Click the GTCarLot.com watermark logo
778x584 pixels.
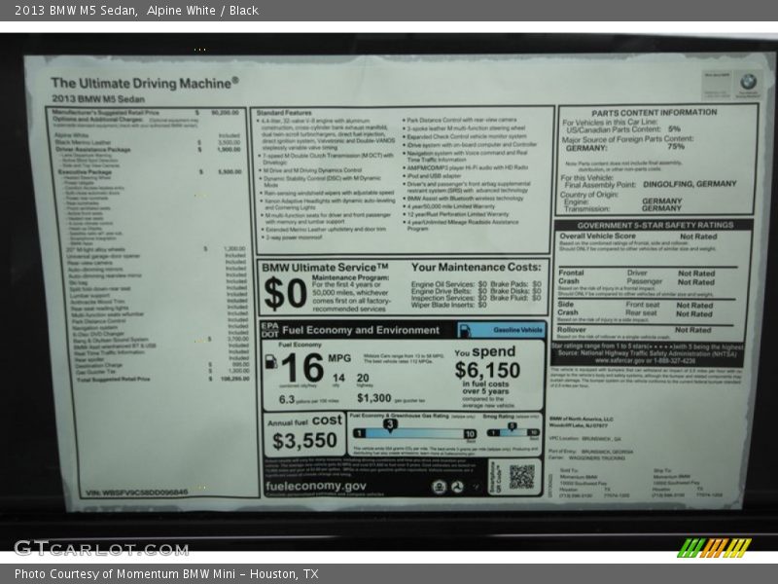(101, 548)
